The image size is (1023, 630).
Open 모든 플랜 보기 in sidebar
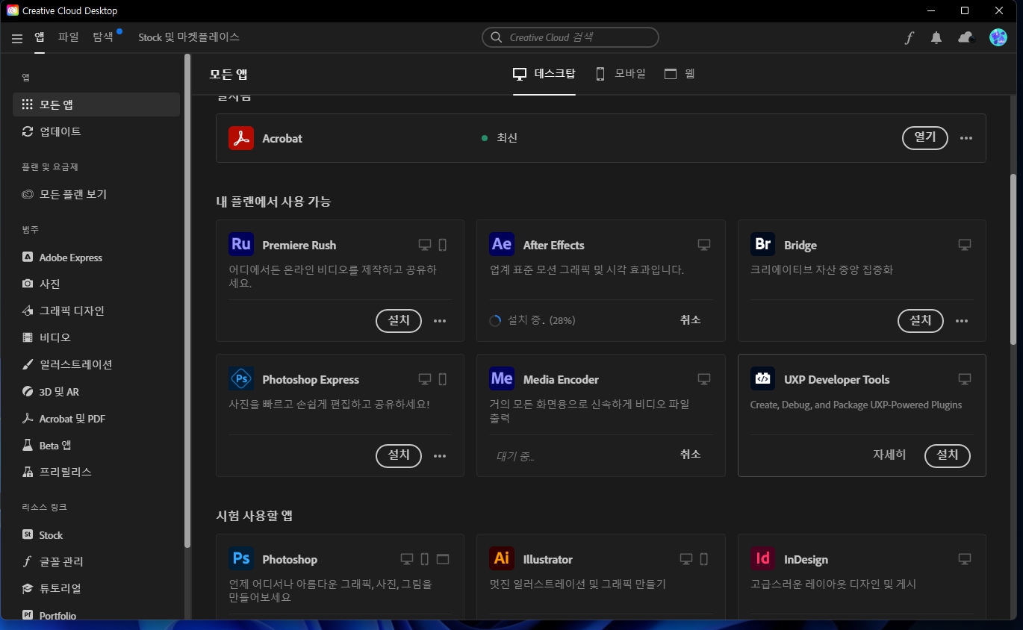point(96,194)
